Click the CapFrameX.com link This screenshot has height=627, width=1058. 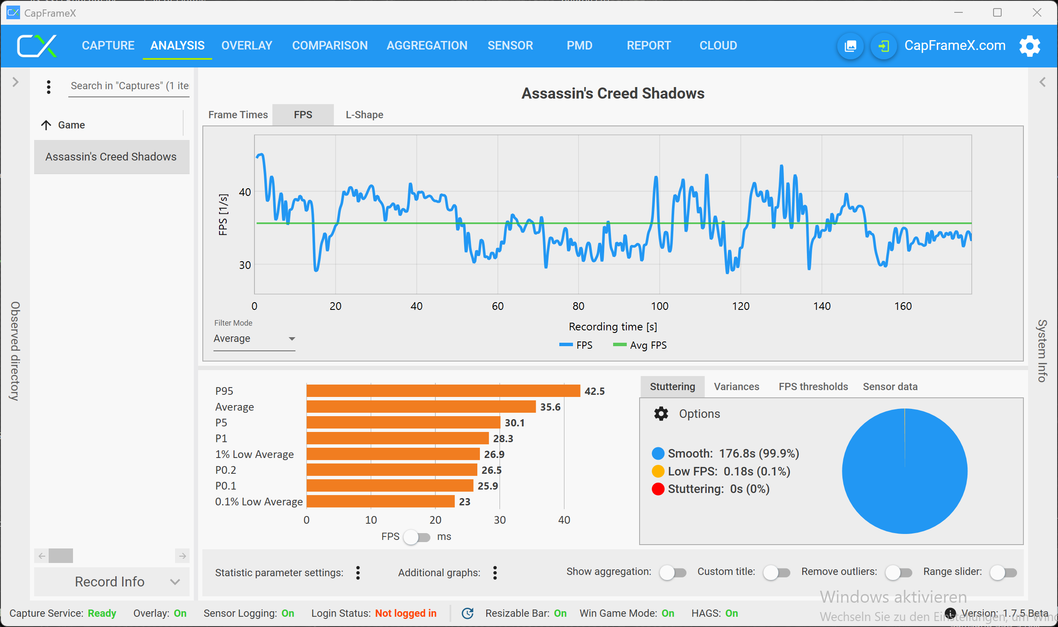pos(955,46)
